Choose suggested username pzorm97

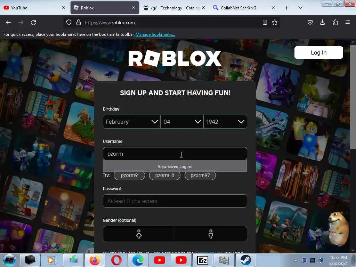click(x=200, y=175)
